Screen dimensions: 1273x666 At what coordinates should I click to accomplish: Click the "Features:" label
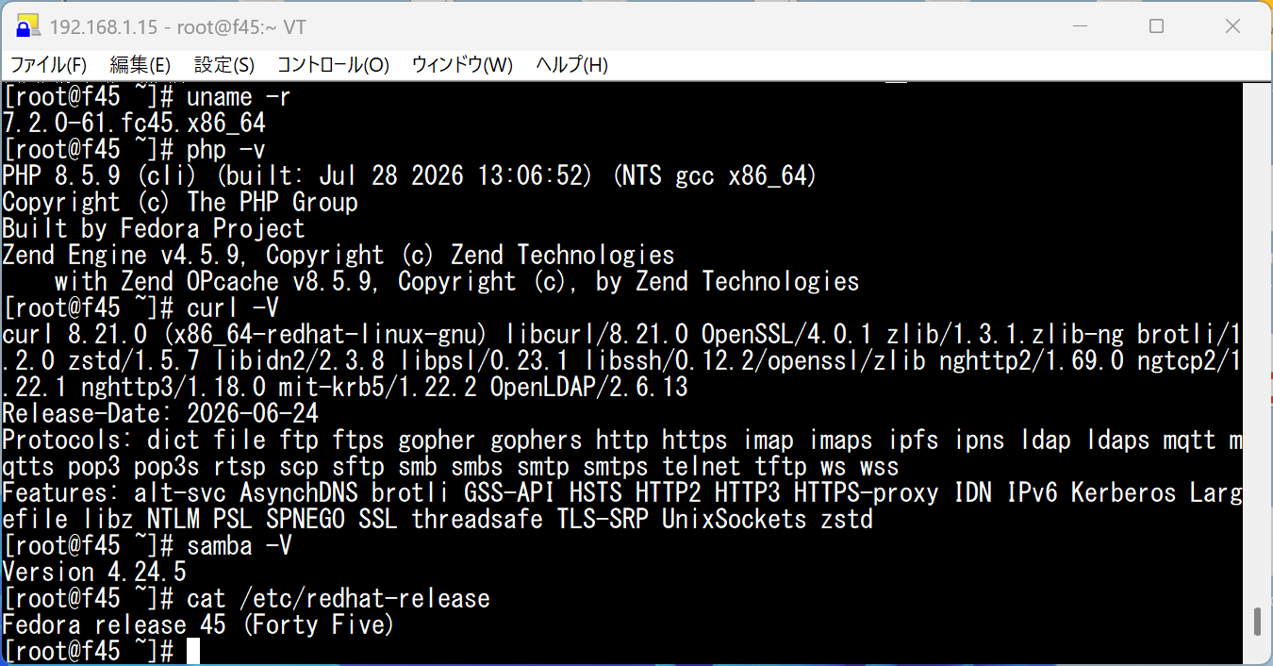(61, 493)
